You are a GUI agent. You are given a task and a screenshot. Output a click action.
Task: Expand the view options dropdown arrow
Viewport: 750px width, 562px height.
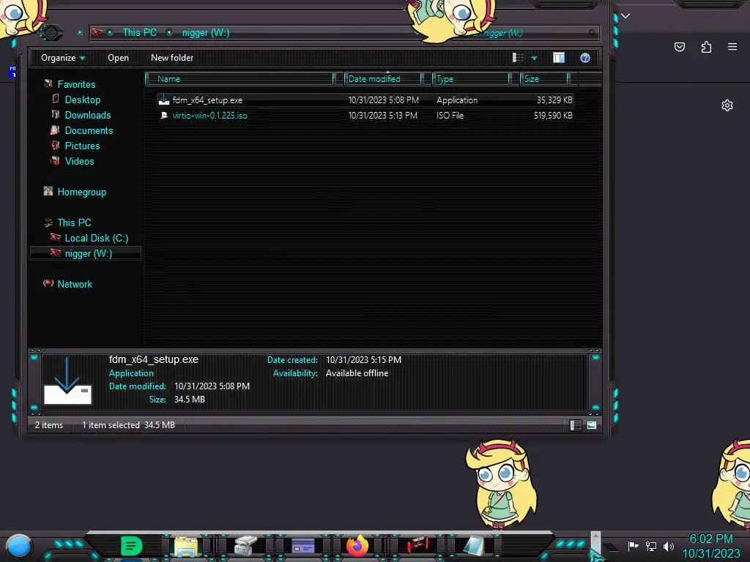coord(534,59)
